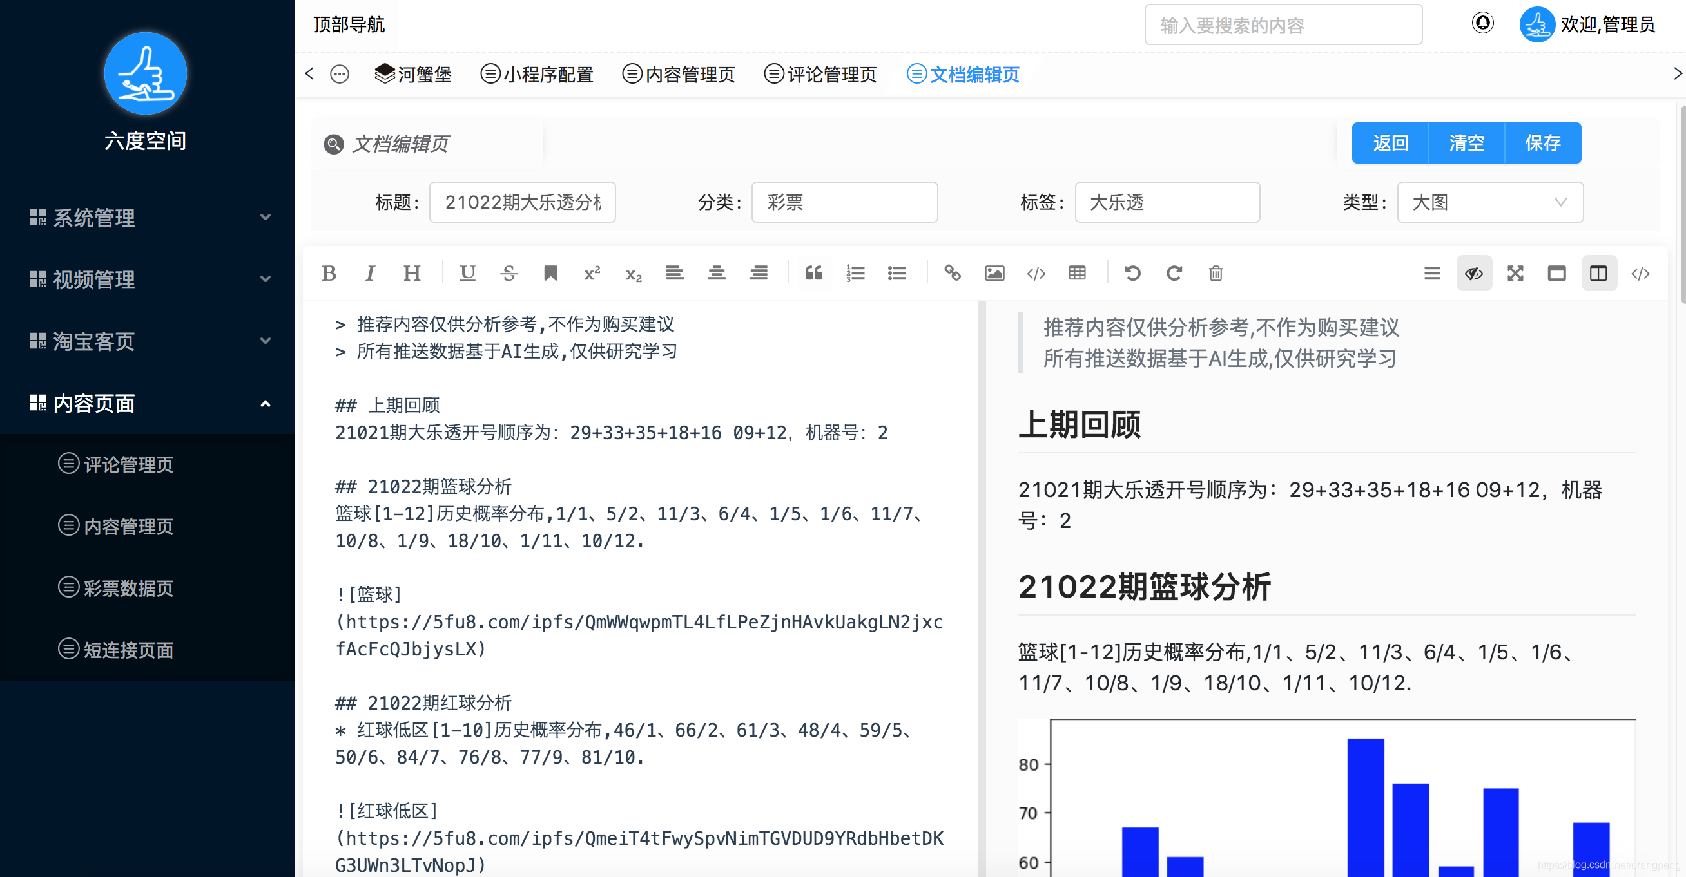Insert an image

click(994, 274)
